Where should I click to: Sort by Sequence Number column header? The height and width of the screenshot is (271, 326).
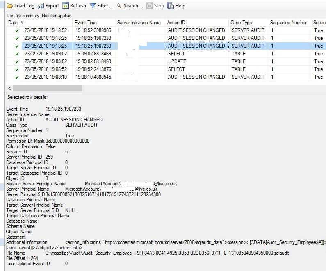pyautogui.click(x=288, y=23)
